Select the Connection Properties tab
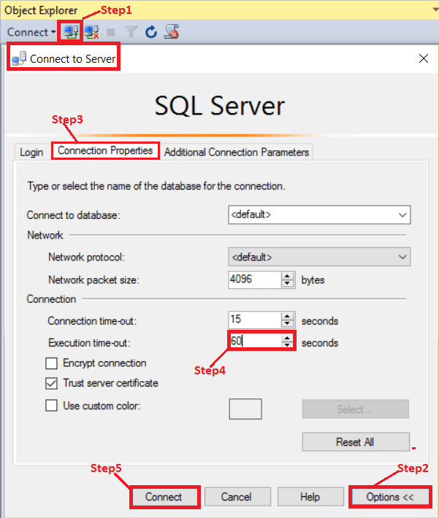Screen dimensions: 439x518 click(105, 150)
